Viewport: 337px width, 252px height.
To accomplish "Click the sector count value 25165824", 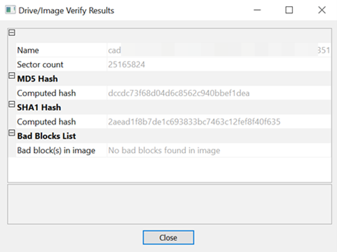I will [126, 64].
